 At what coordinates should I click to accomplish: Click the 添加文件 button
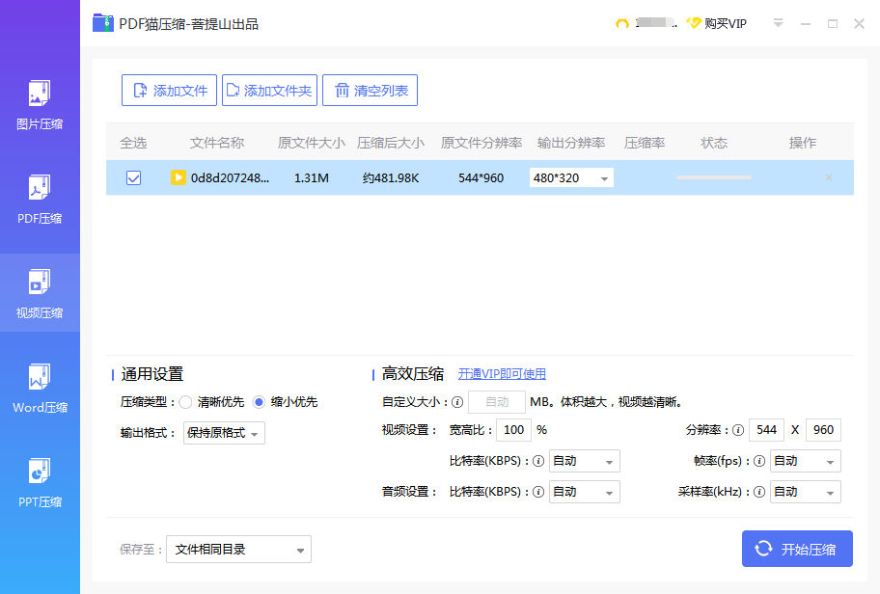point(169,91)
